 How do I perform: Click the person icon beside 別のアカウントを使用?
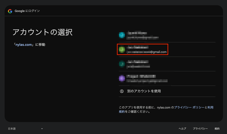pyautogui.click(x=122, y=91)
